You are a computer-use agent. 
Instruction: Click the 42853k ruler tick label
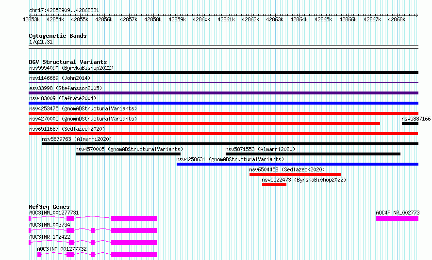tap(31, 19)
